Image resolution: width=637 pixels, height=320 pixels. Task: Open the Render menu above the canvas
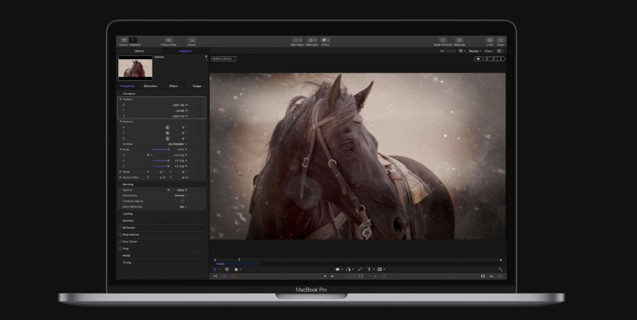(x=475, y=51)
